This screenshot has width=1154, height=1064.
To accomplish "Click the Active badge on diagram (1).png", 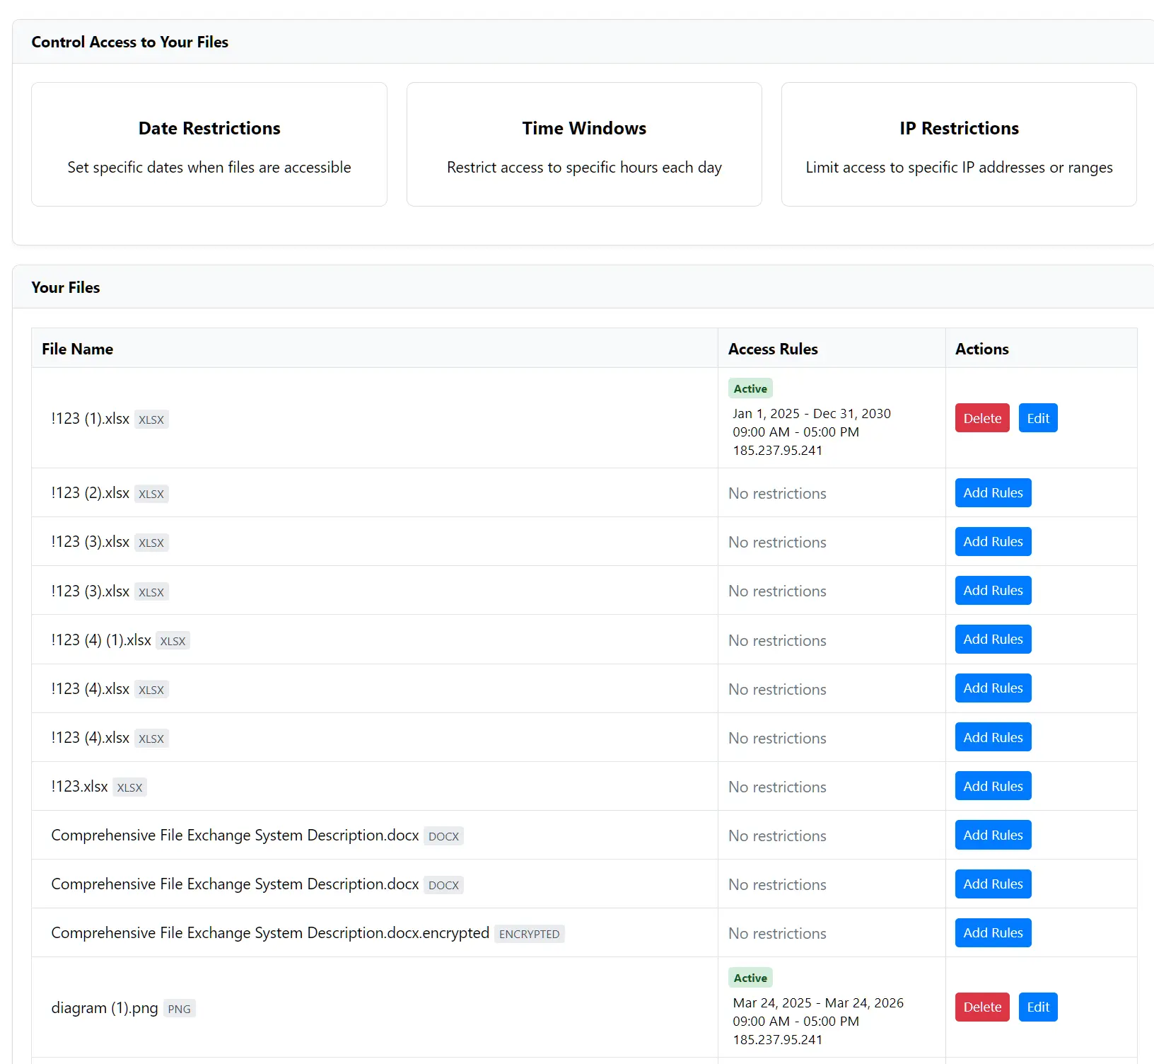I will coord(750,978).
